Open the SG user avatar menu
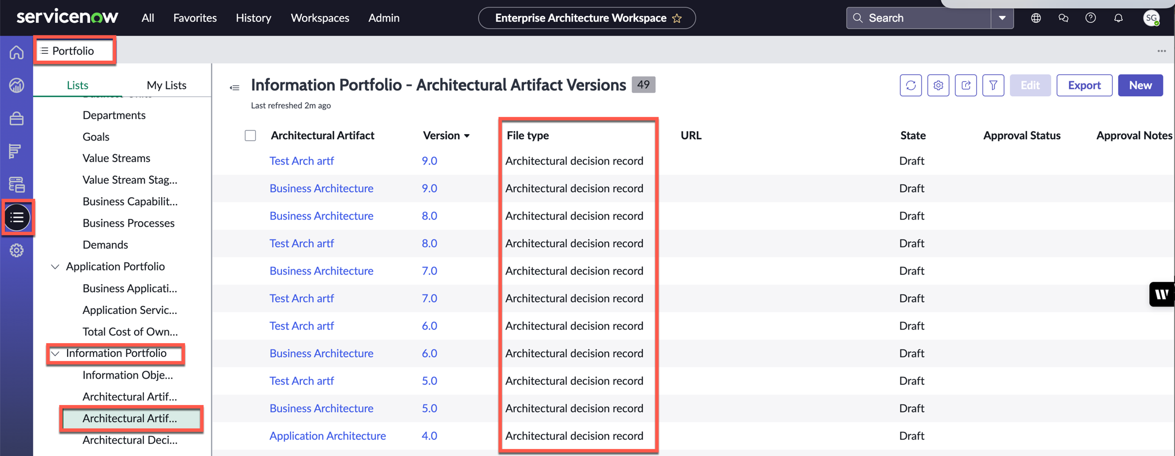1175x456 pixels. [x=1151, y=18]
